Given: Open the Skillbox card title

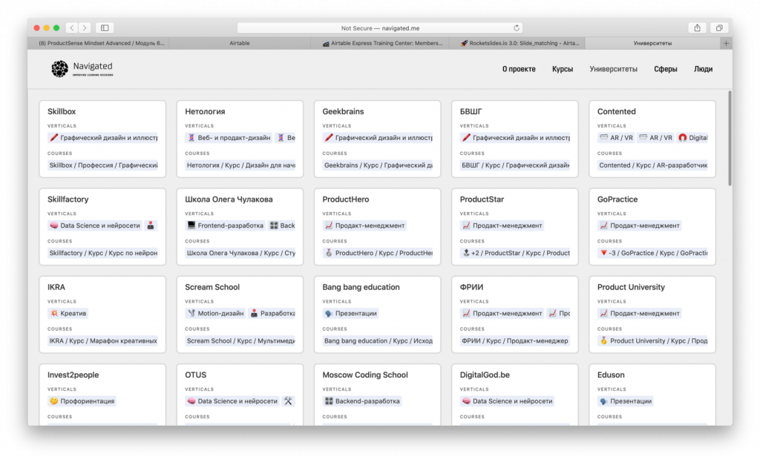Looking at the screenshot, I should coord(62,111).
